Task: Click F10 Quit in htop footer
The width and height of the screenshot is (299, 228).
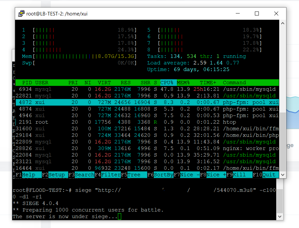Action: click(x=266, y=175)
